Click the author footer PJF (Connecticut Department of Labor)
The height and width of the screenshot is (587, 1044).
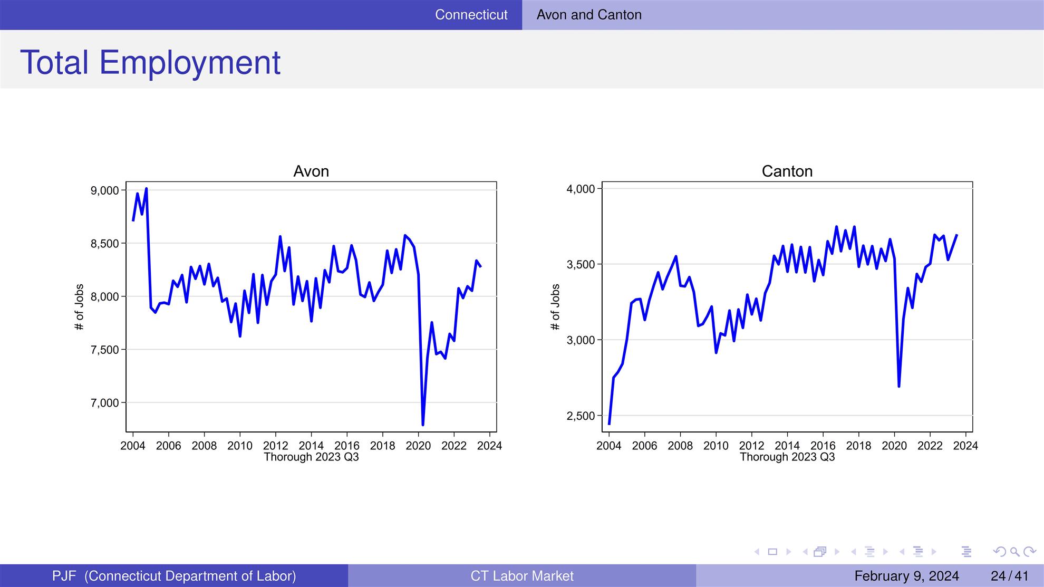pos(174,576)
